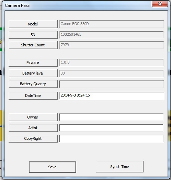Click the Artist label button

33,128
